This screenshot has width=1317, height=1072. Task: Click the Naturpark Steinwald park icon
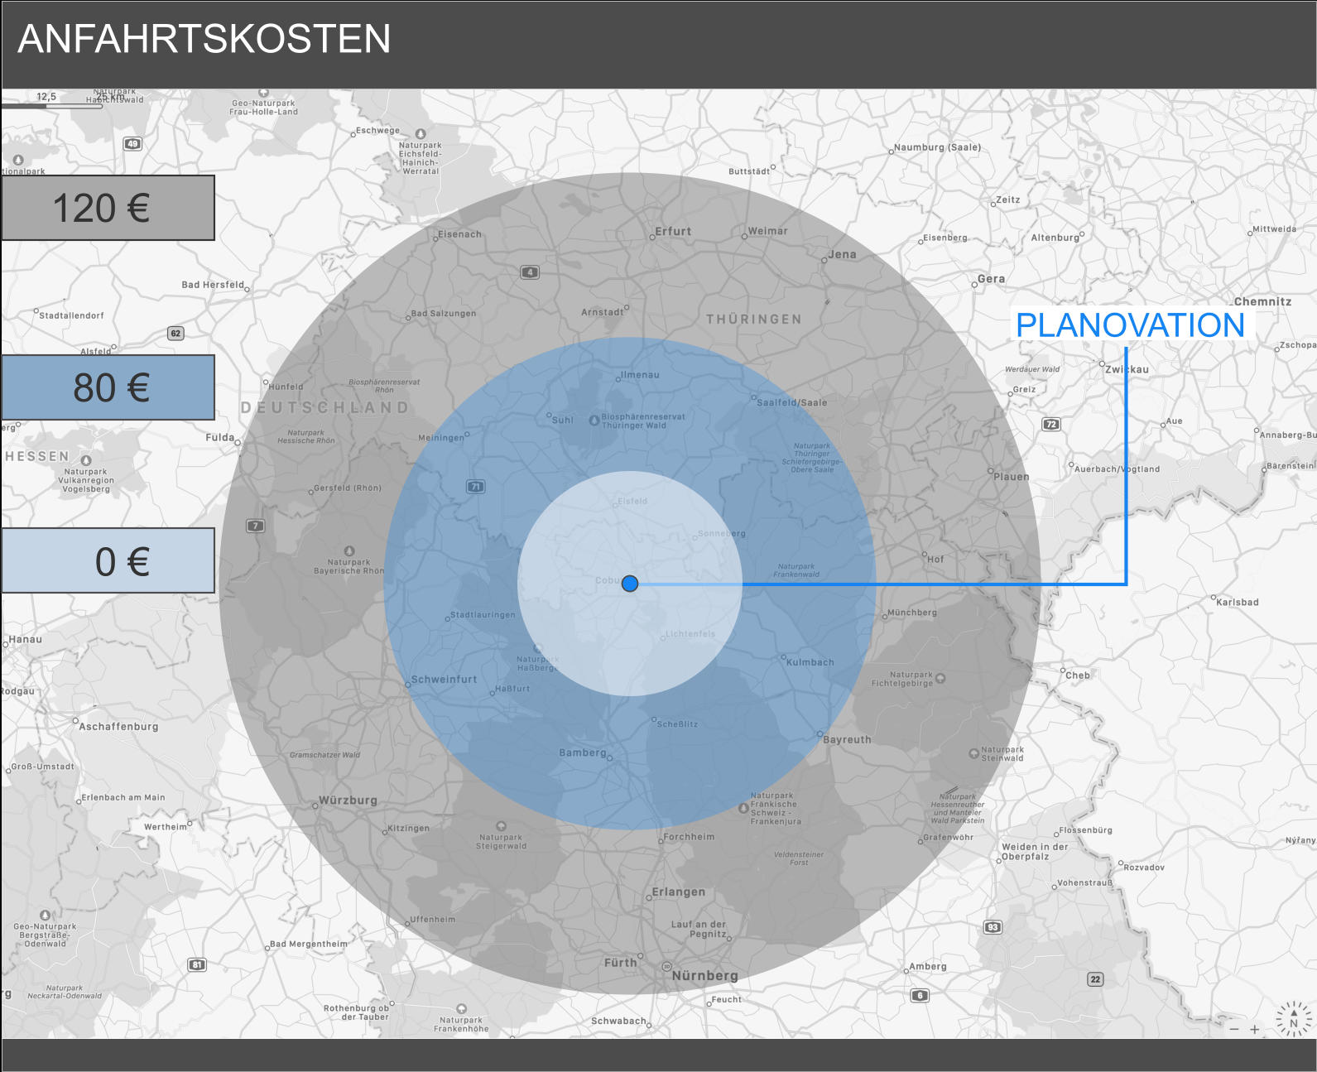click(973, 753)
